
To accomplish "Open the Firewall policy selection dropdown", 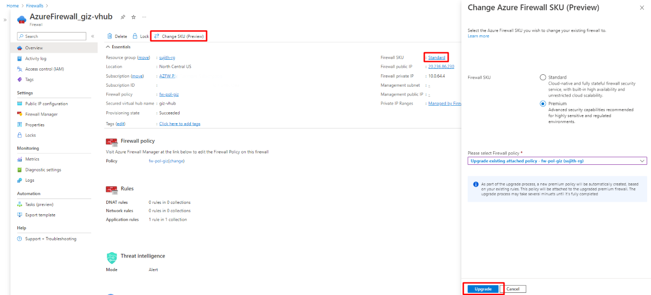I will (557, 161).
